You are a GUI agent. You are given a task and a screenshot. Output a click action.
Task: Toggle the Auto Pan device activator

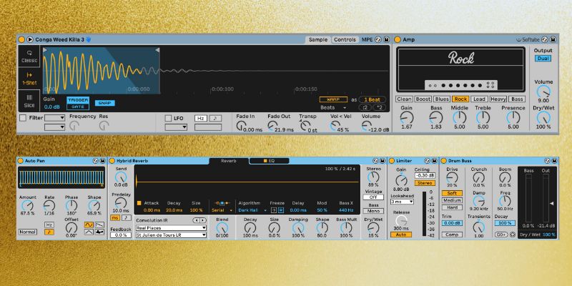click(20, 160)
